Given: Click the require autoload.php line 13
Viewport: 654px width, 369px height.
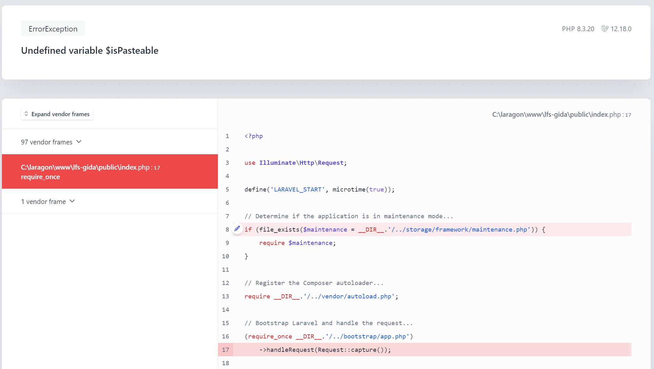Looking at the screenshot, I should [x=321, y=296].
